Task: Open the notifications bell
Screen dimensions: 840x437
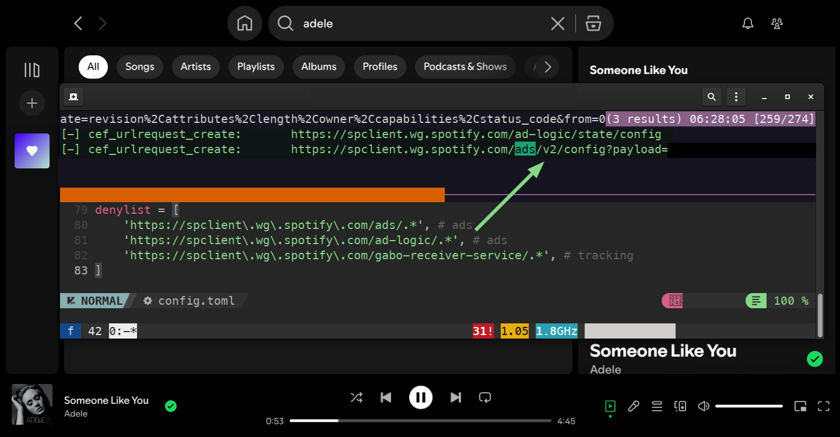Action: [748, 23]
